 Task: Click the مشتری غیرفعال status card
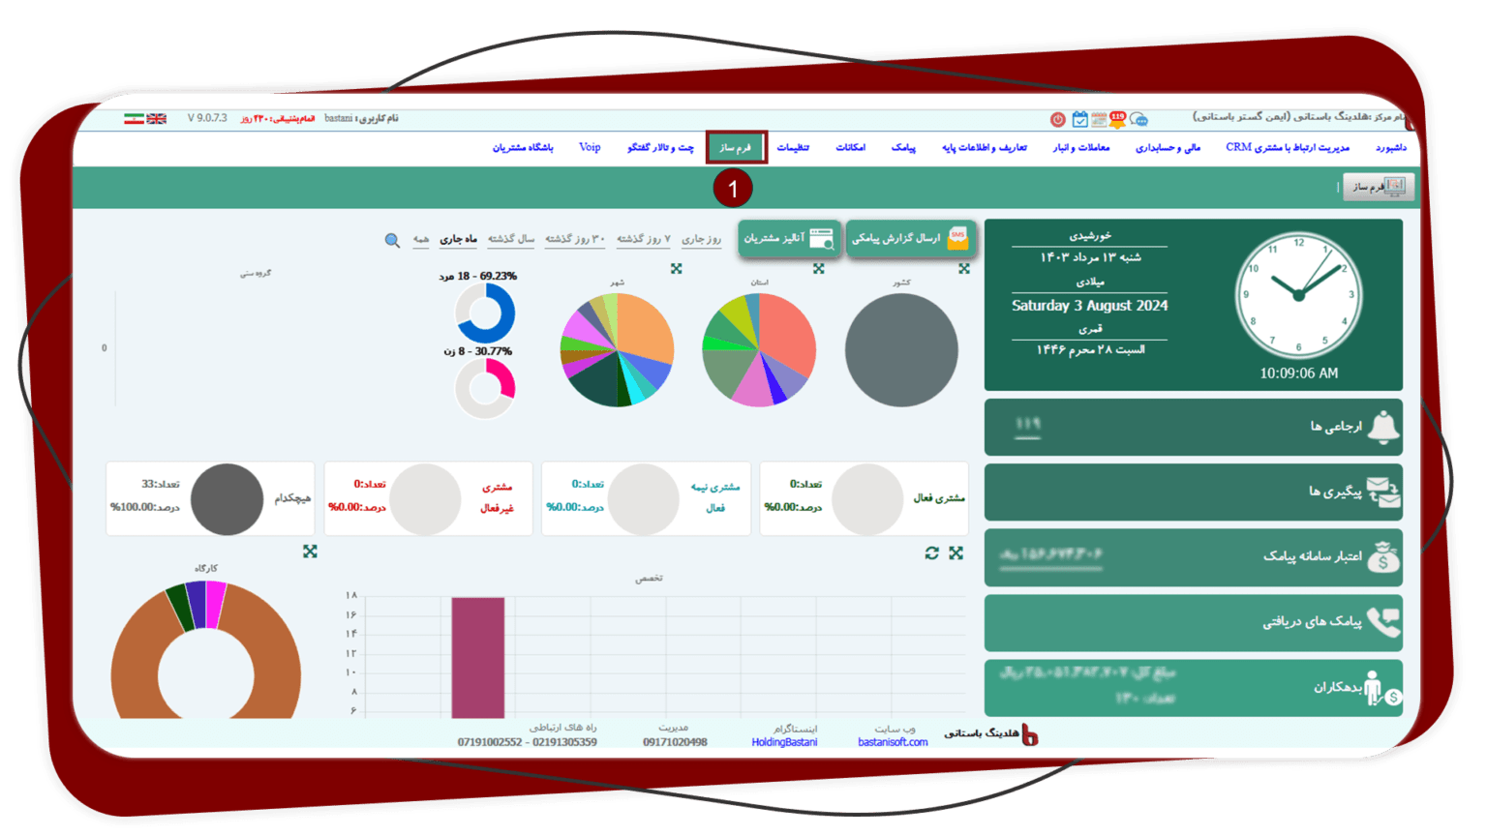point(428,498)
